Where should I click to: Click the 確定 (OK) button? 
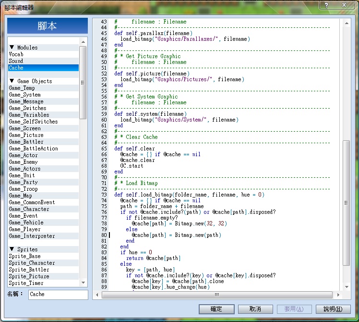tap(216, 309)
